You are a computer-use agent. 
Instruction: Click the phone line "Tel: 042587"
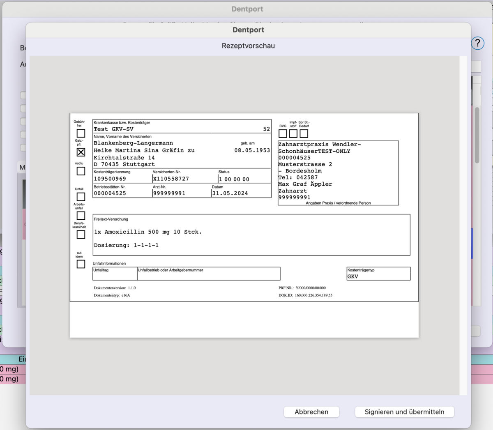298,177
